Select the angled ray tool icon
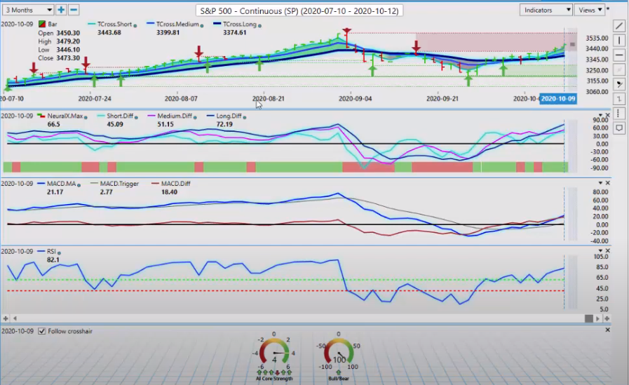The width and height of the screenshot is (629, 385). (619, 84)
